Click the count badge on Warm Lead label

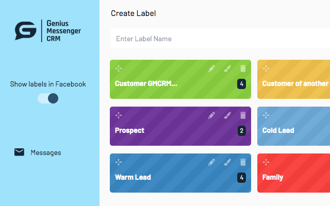click(242, 177)
